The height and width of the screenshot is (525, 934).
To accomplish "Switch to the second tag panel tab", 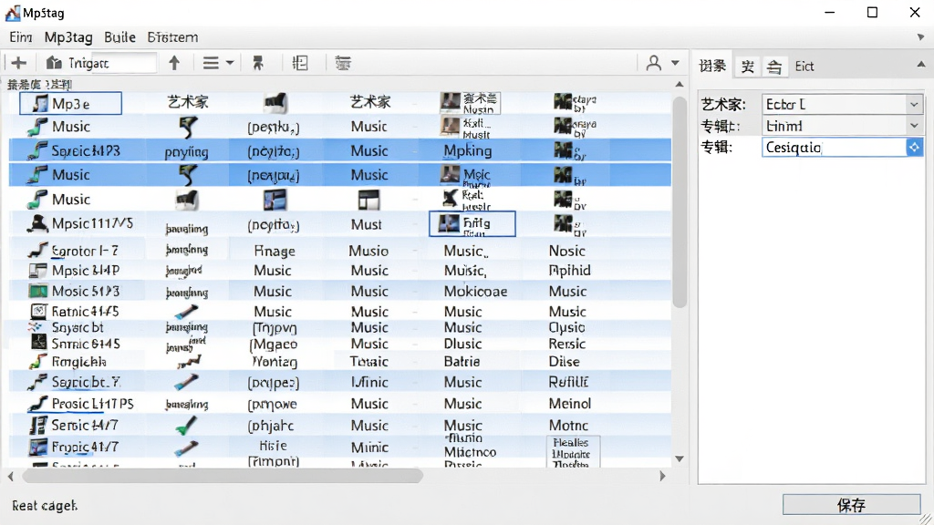I will [748, 66].
